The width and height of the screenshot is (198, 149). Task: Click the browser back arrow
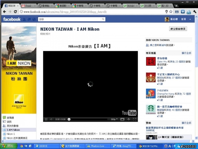(x=5, y=12)
